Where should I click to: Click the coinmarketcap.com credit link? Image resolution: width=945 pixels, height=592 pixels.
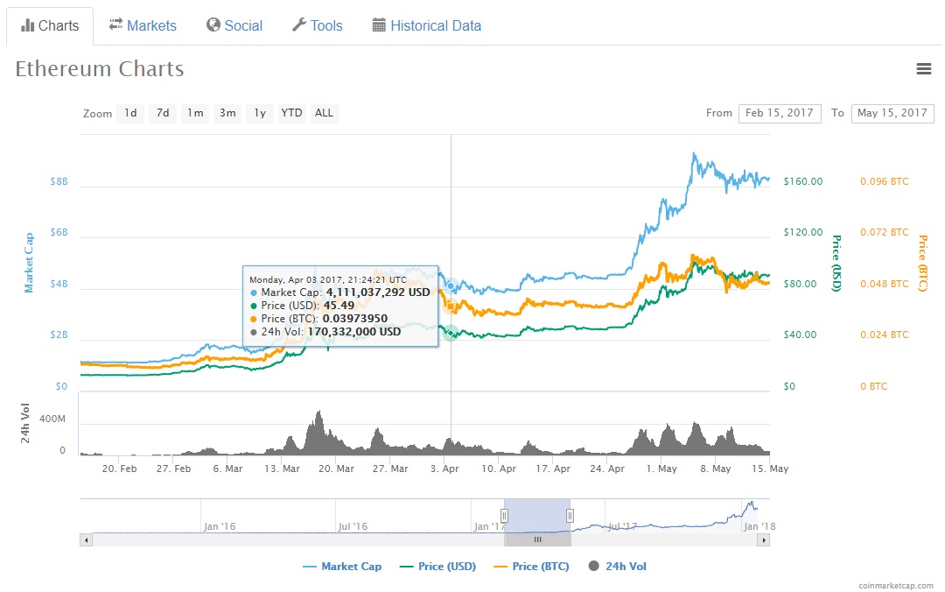pyautogui.click(x=896, y=585)
